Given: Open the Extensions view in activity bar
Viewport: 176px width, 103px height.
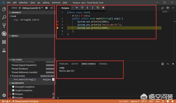Looking at the screenshot, I should pyautogui.click(x=4, y=42).
